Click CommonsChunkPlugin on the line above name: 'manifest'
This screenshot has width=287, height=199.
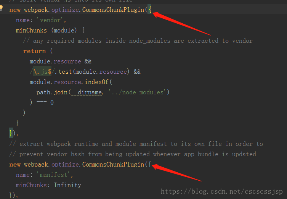pos(113,165)
